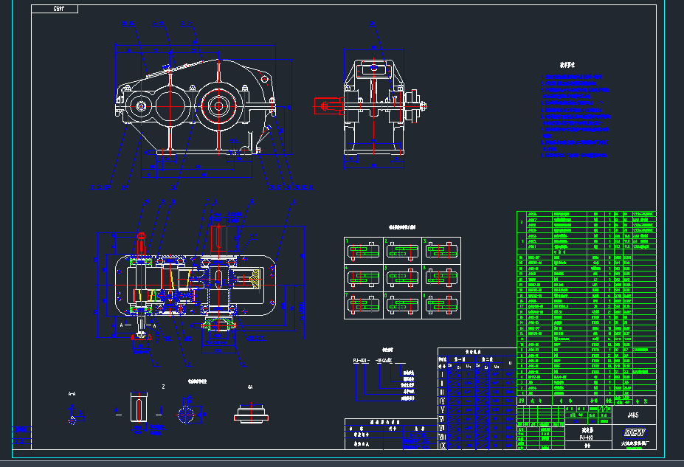Click the lifting lug hole on the front view housing

(x=264, y=79)
